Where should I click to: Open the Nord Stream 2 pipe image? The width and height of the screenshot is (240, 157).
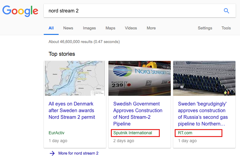(x=139, y=78)
